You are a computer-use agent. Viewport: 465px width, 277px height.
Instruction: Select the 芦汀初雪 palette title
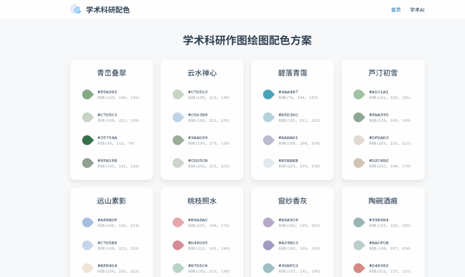(x=383, y=73)
